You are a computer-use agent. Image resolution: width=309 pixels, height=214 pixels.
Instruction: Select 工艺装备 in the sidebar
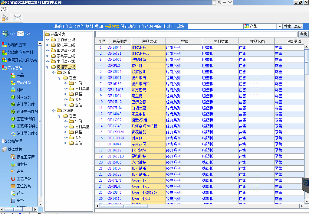[x=24, y=179]
